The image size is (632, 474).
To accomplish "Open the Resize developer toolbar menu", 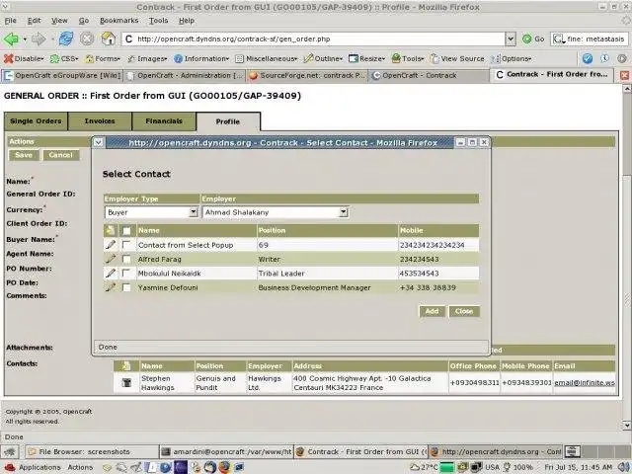I will (366, 59).
